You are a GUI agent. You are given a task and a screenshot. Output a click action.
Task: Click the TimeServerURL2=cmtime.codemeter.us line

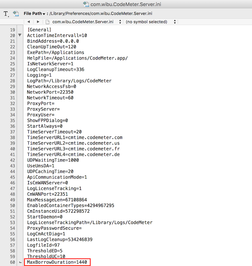pos(73,143)
